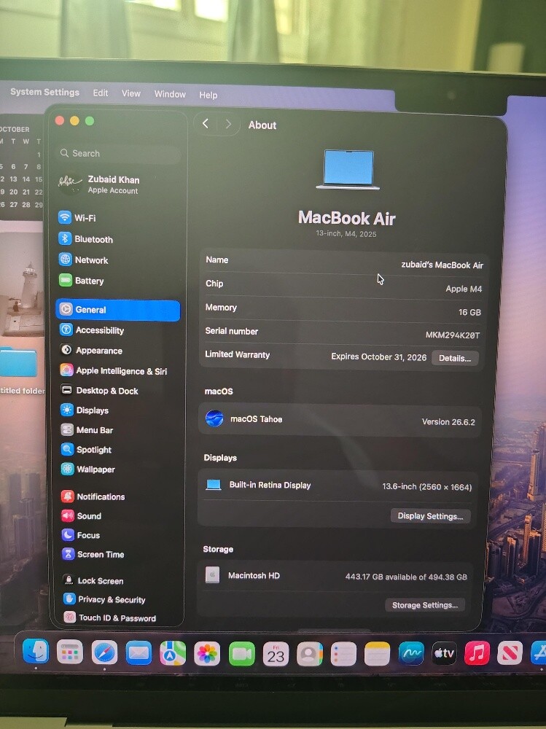Click Details button for Limited Warranty
The image size is (546, 729).
pyautogui.click(x=455, y=358)
